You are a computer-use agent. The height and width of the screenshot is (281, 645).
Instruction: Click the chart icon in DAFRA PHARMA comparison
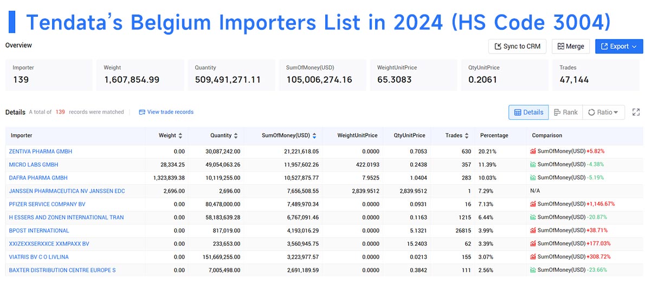533,178
